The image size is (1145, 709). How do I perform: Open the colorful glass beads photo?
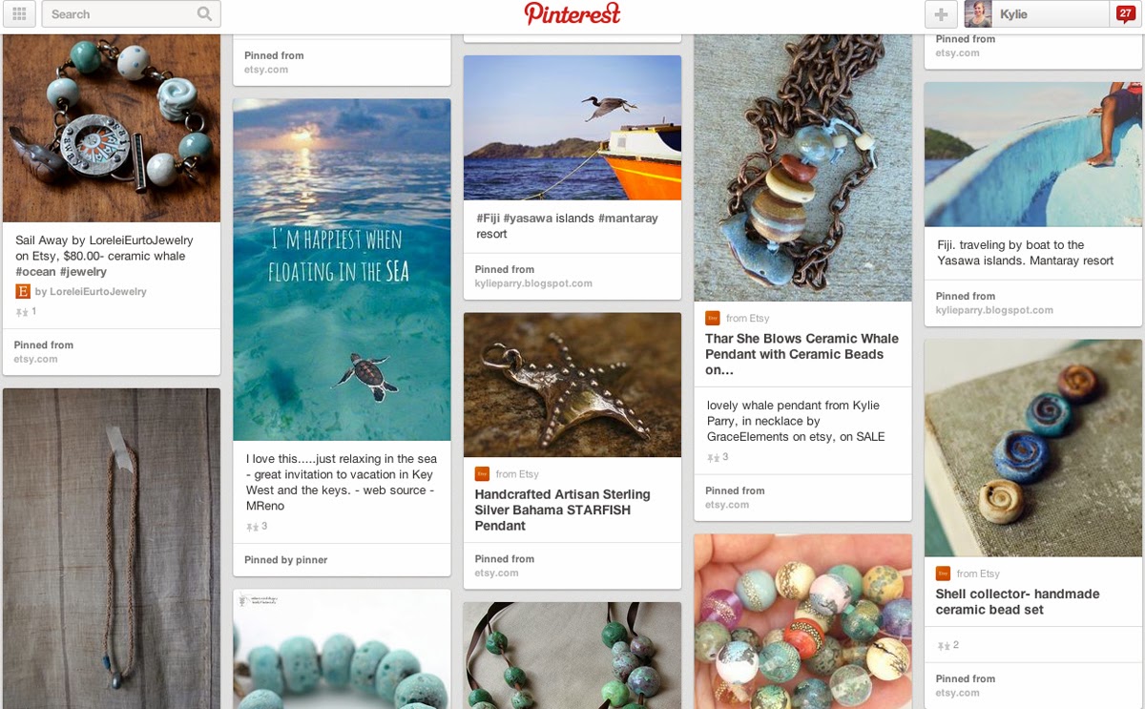[802, 621]
